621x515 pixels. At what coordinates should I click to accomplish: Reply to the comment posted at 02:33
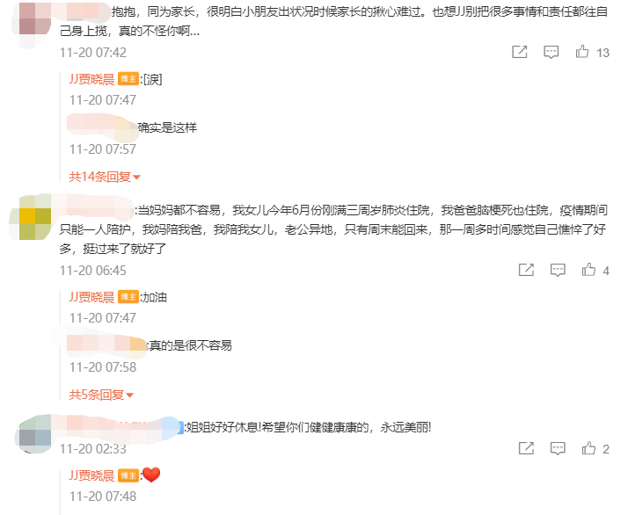tap(558, 448)
